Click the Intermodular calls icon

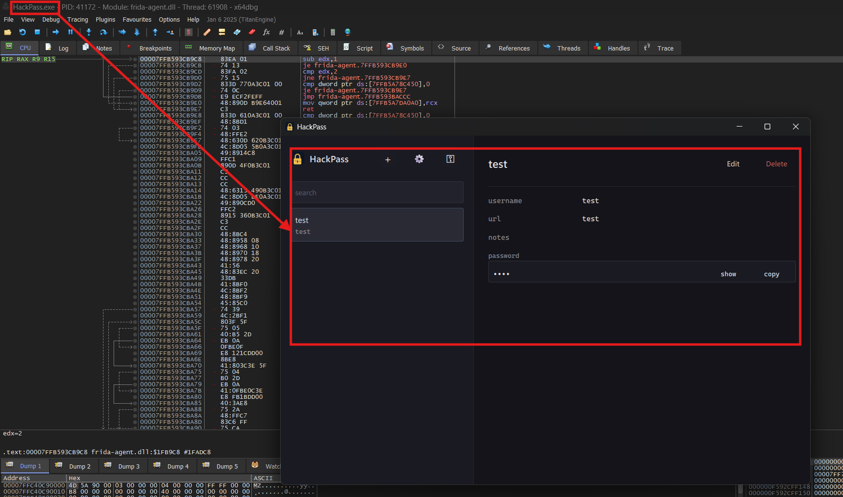tap(315, 32)
